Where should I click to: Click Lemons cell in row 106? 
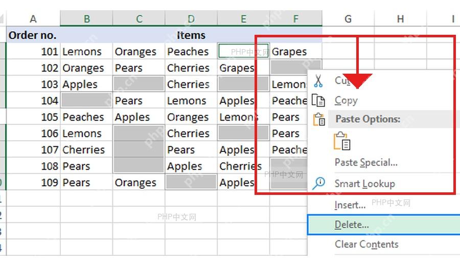[x=86, y=134]
